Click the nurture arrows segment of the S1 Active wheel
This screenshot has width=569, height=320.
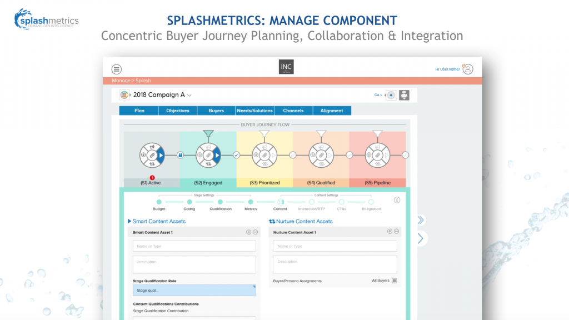click(x=152, y=164)
